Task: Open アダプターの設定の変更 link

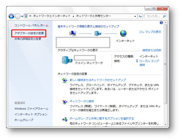Action: point(29,33)
